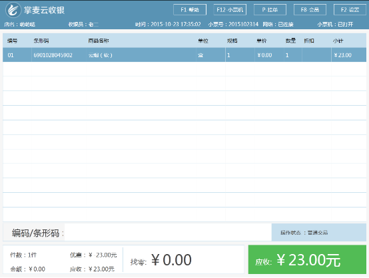Screen dimensions: 369x278
Task: Open the F8 会员 member panel
Action: (x=310, y=9)
